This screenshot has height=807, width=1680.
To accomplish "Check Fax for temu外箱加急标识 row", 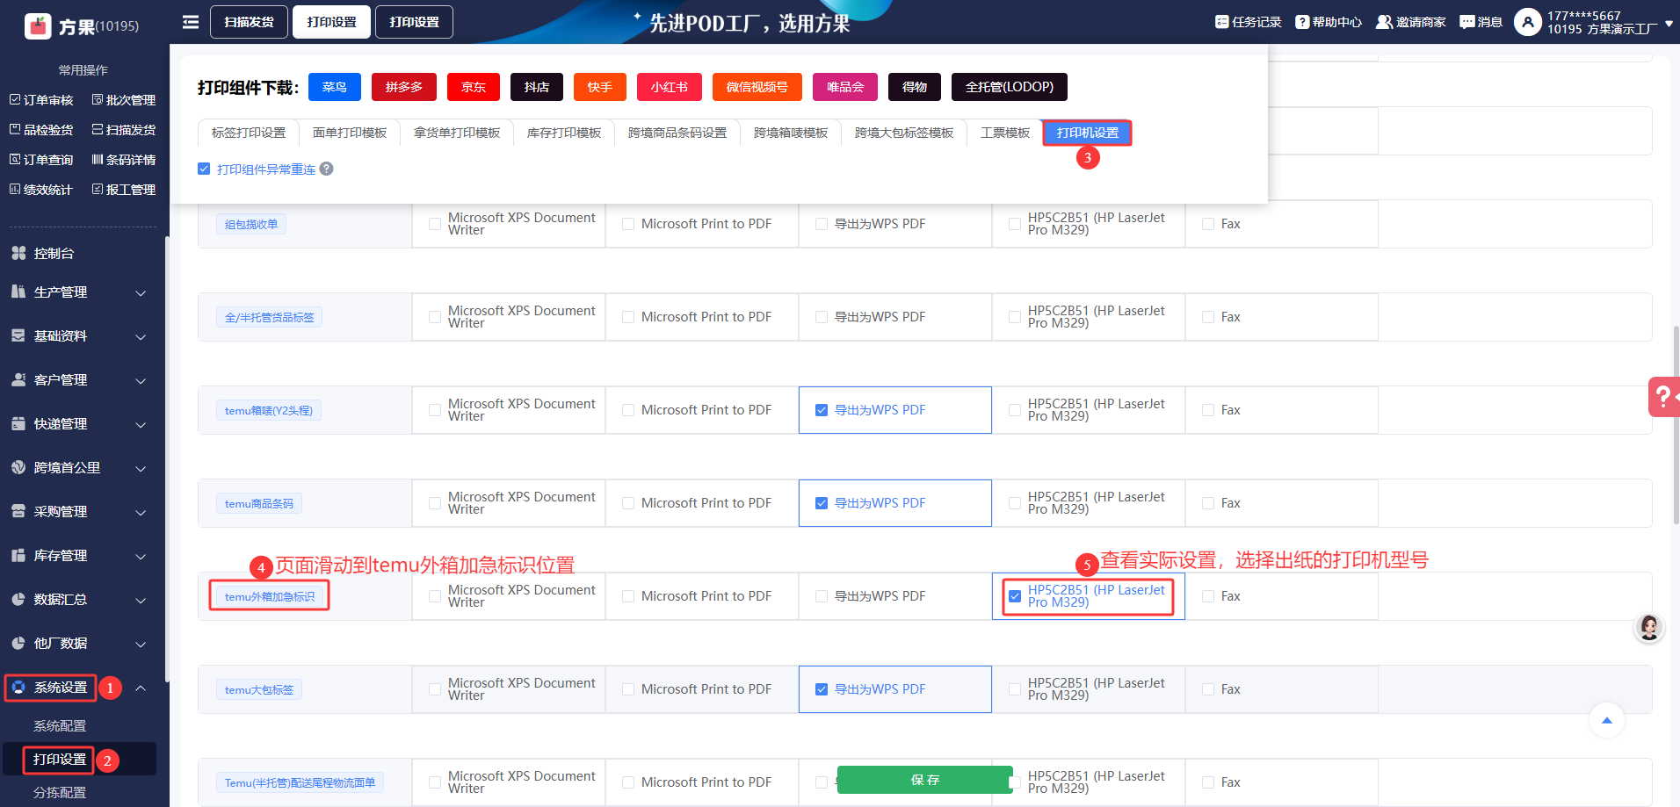I will click(x=1208, y=596).
